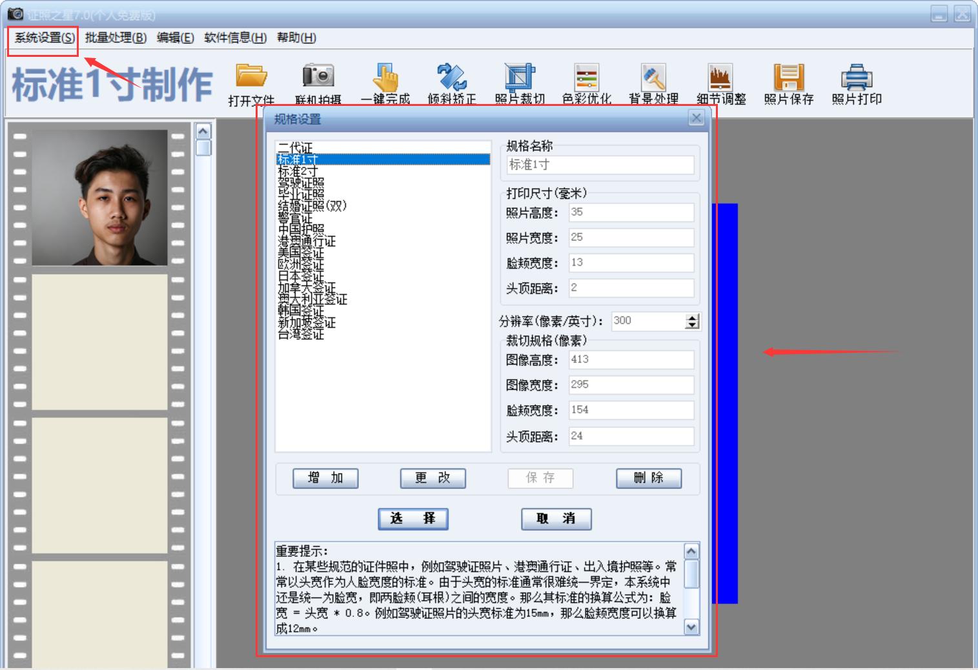Open the photo crop 照片裁切 tool
The height and width of the screenshot is (670, 978).
(520, 81)
